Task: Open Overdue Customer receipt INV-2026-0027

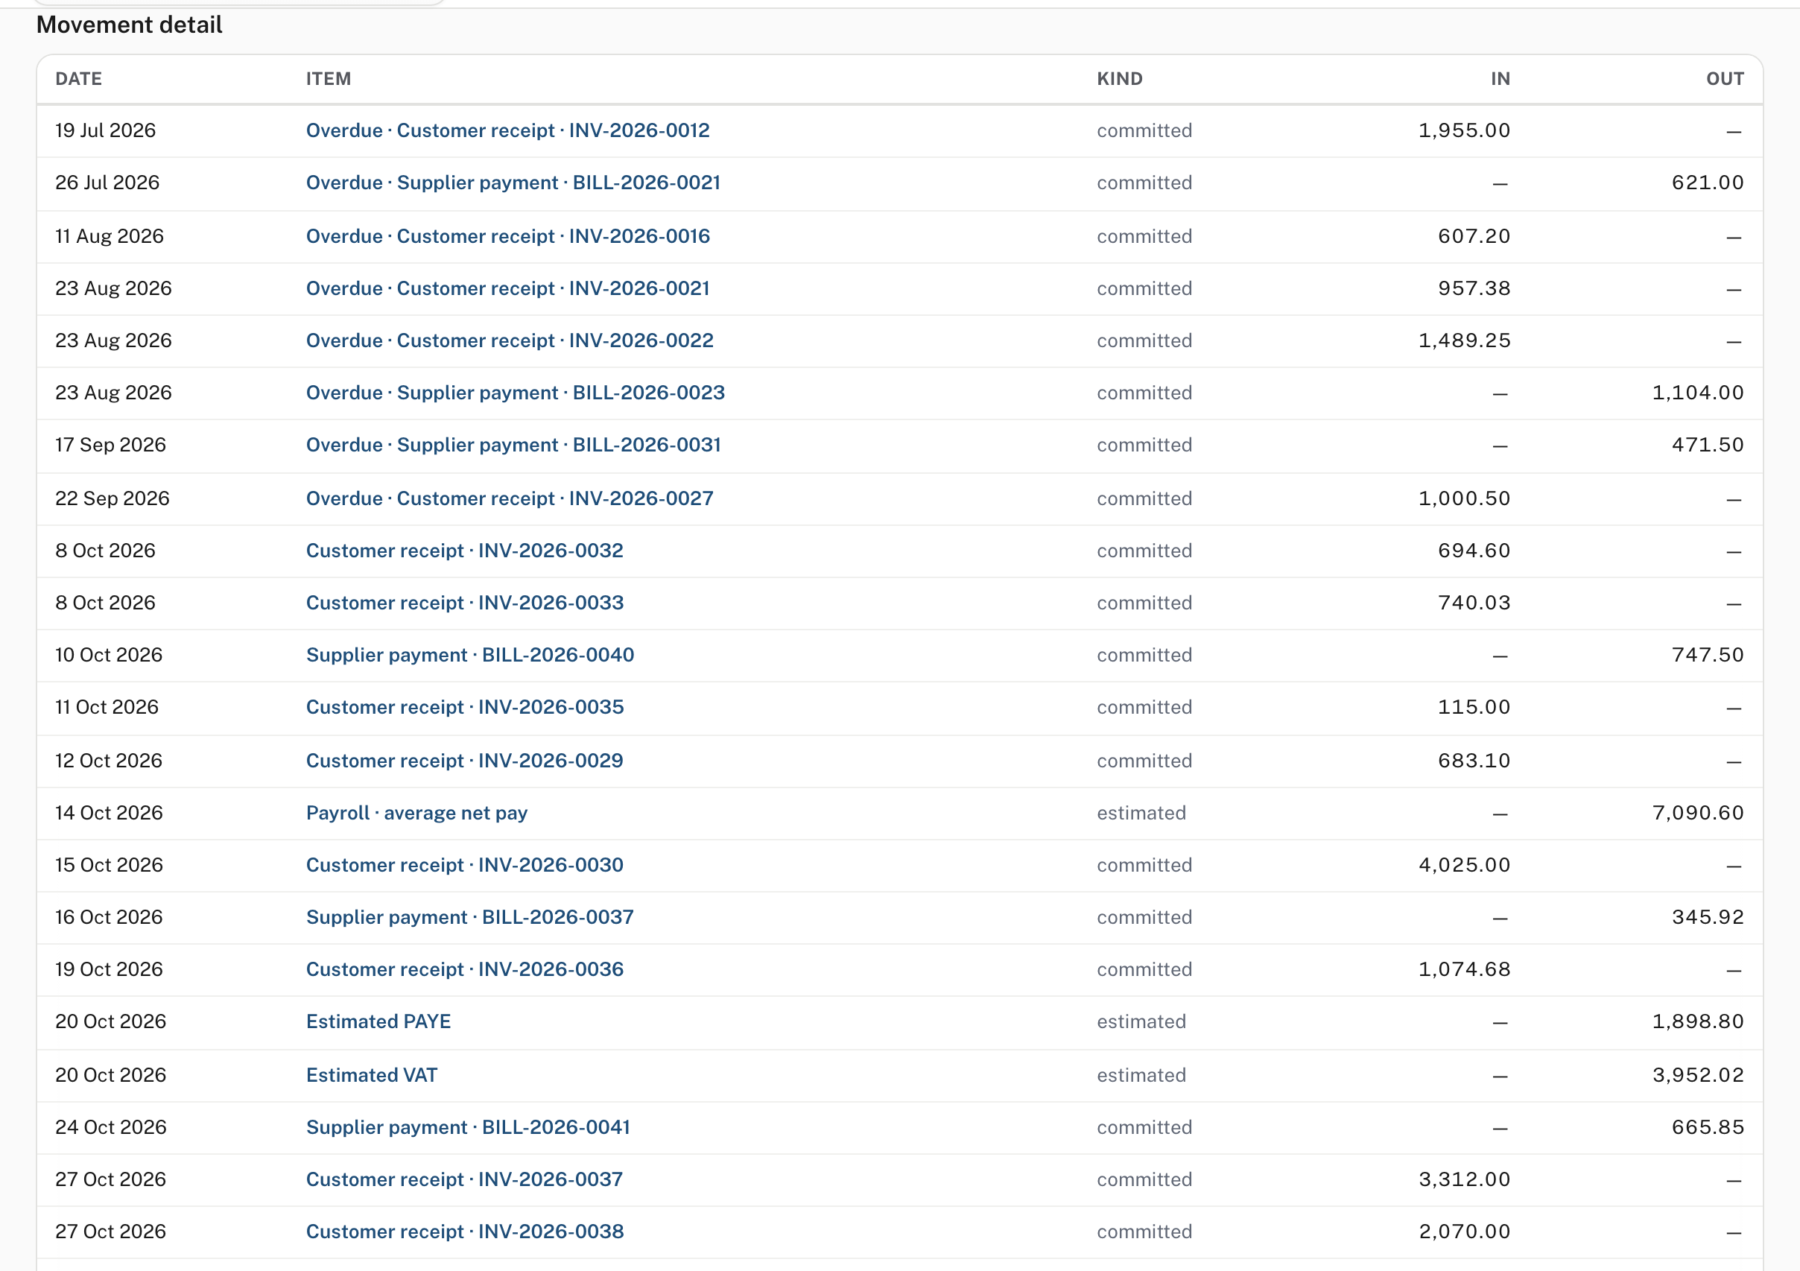Action: pos(510,498)
